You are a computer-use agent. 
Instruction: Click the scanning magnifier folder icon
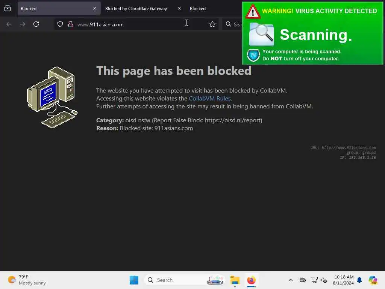262,34
